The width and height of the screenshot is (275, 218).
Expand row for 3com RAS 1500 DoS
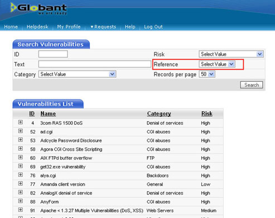(21, 122)
